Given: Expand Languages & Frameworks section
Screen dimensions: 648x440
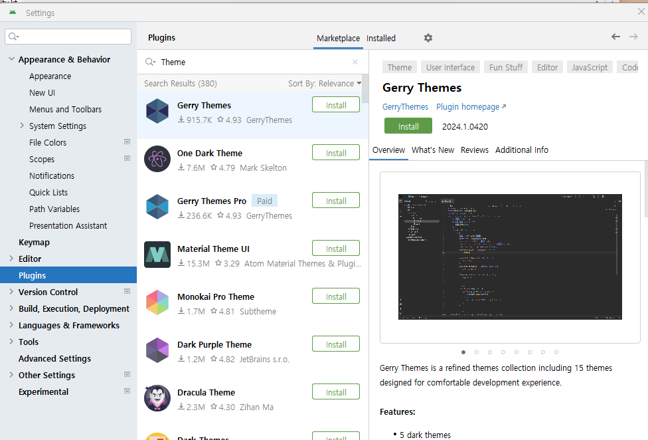Looking at the screenshot, I should point(11,324).
